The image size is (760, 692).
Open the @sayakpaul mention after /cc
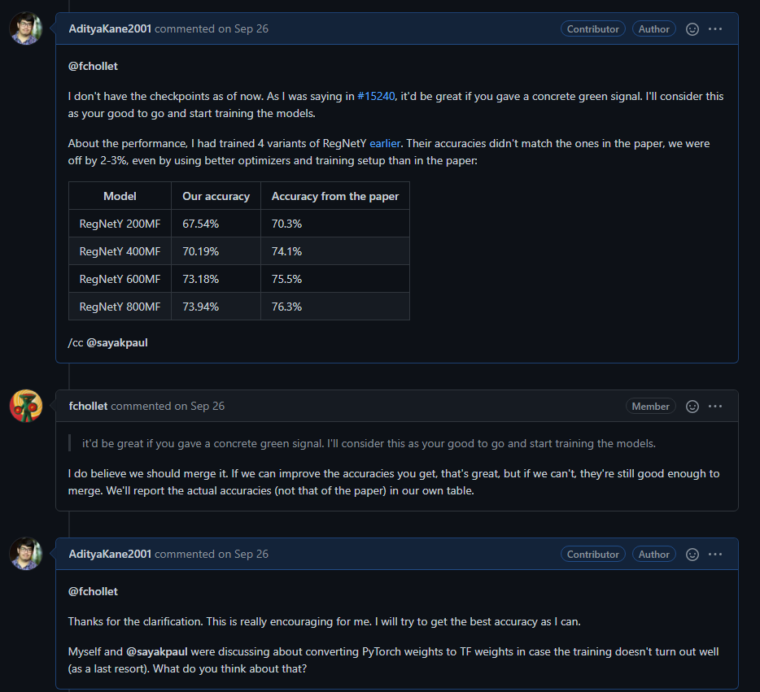(x=116, y=342)
